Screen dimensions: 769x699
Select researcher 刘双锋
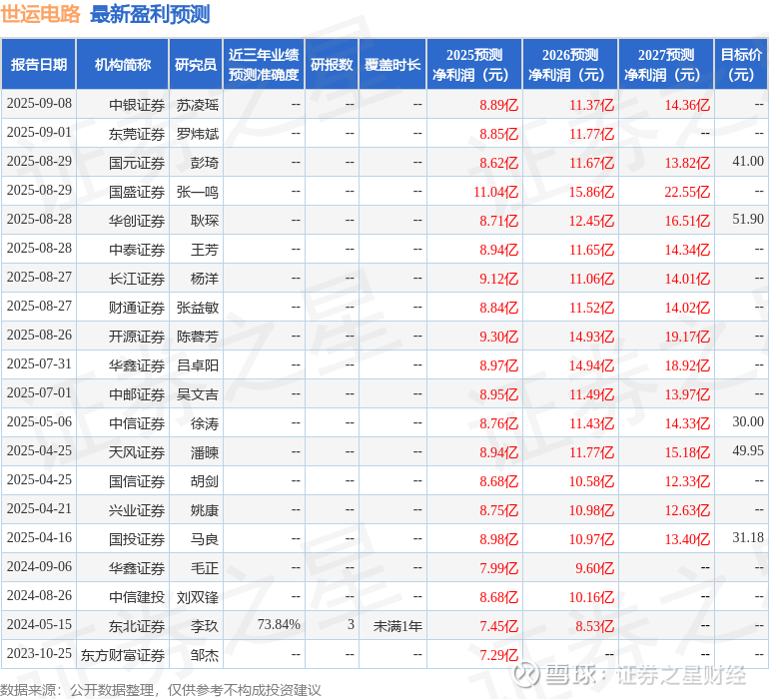[197, 597]
